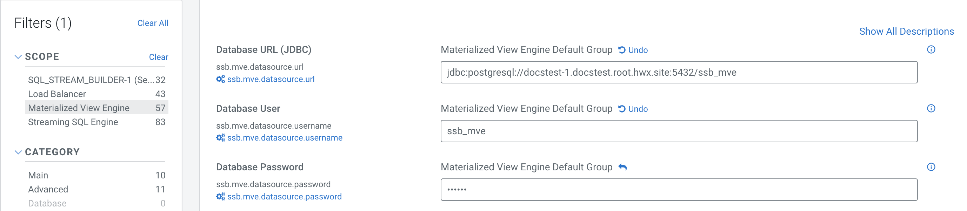Screen dimensions: 967x211
Task: Focus the Database Password field
Action: (679, 190)
